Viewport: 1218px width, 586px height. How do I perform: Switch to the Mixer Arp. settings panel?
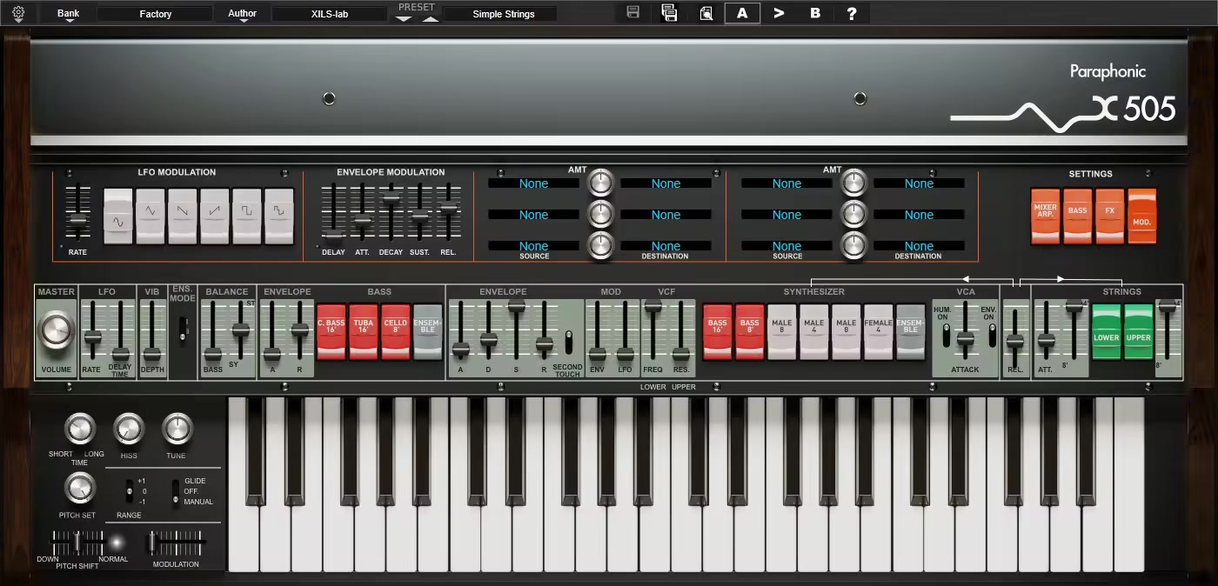pos(1045,216)
